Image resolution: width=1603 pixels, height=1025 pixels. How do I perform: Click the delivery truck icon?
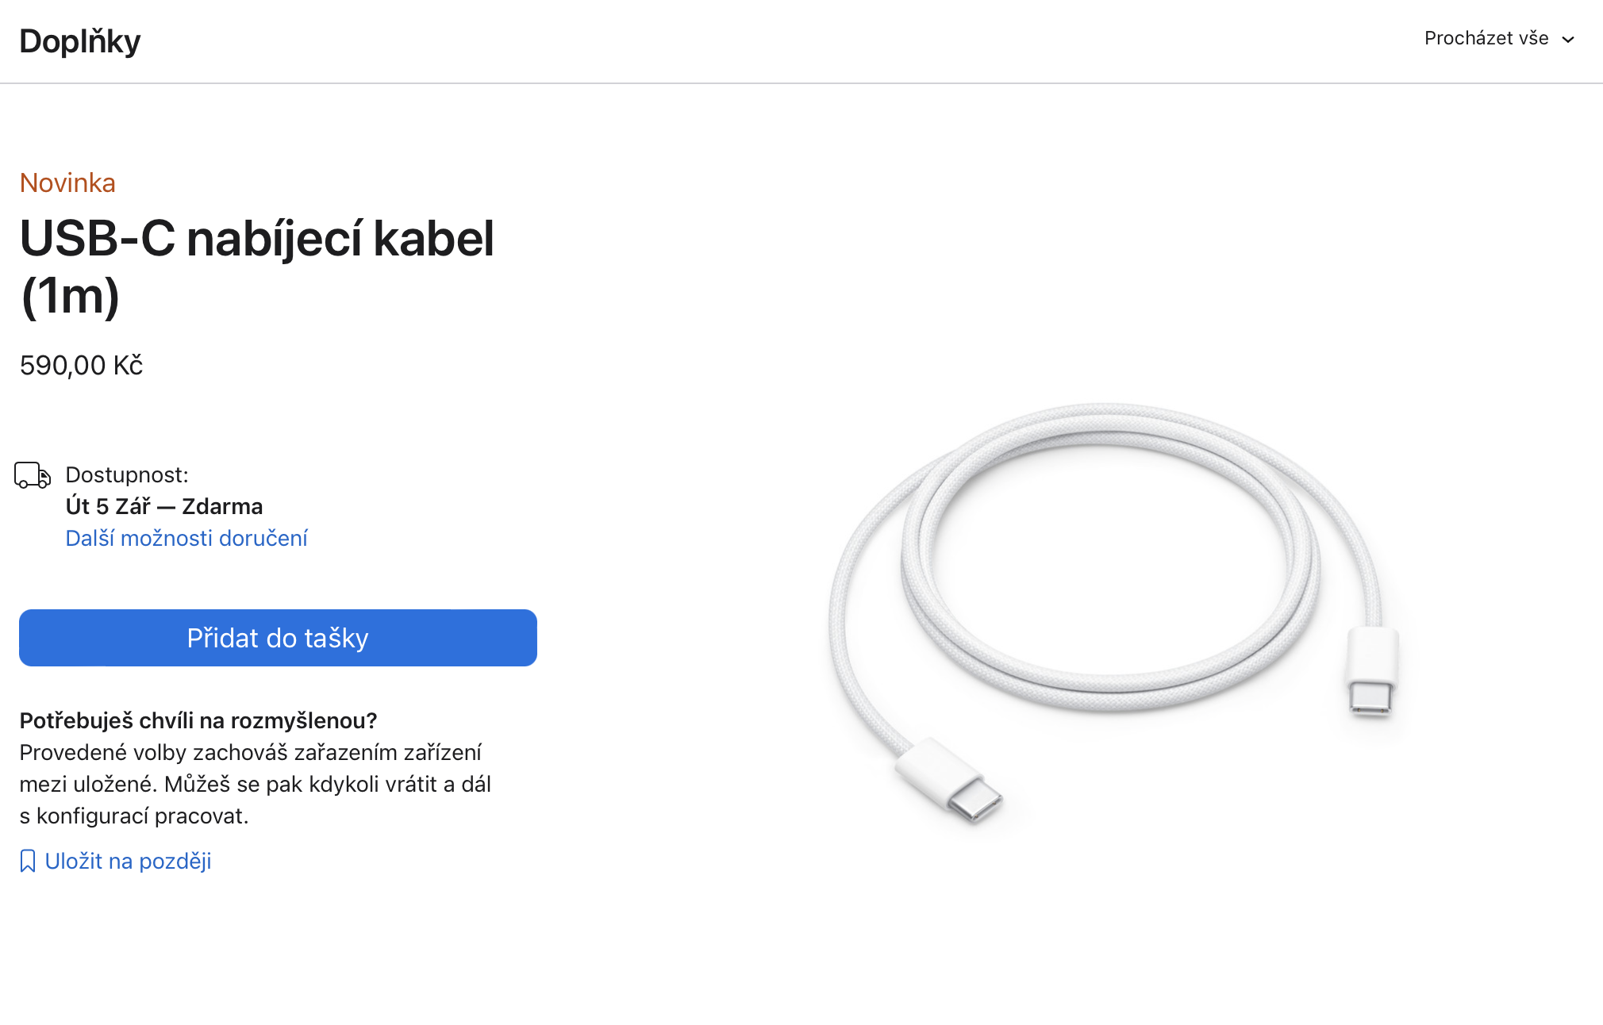point(33,475)
